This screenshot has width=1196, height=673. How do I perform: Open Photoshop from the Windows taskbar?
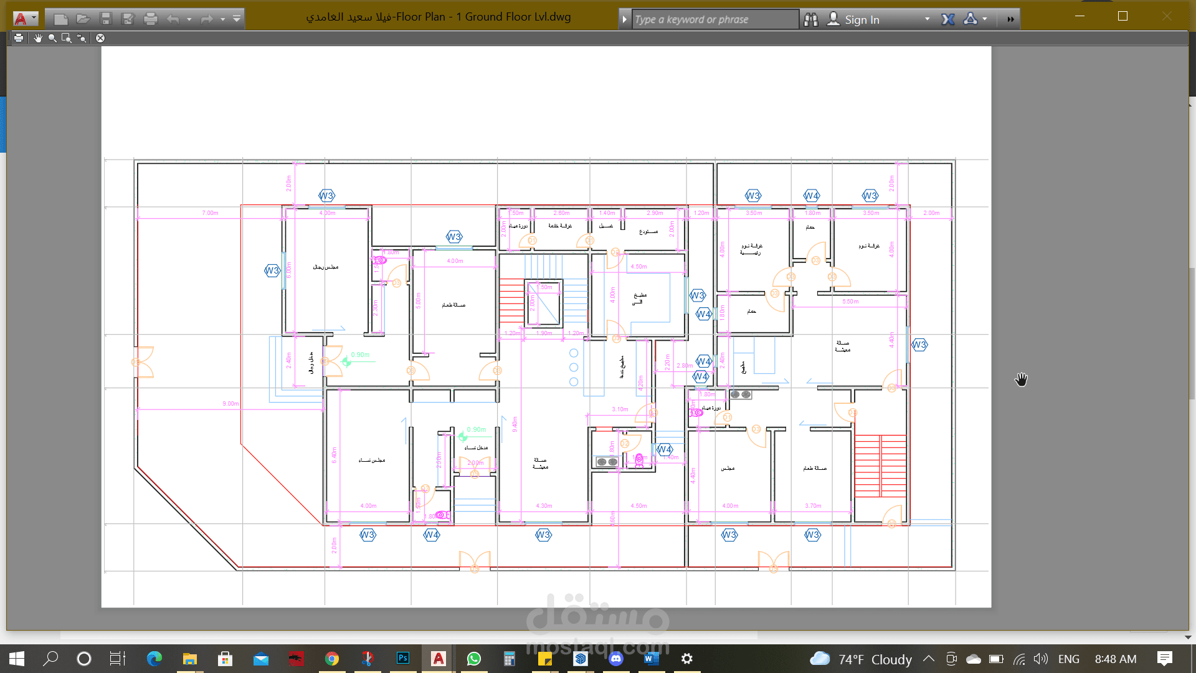403,659
